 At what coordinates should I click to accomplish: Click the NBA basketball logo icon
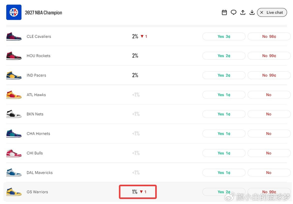[x=14, y=12]
